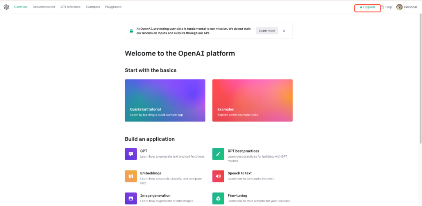
Task: Click the 'Start with the basics' heading
Action: (x=151, y=70)
